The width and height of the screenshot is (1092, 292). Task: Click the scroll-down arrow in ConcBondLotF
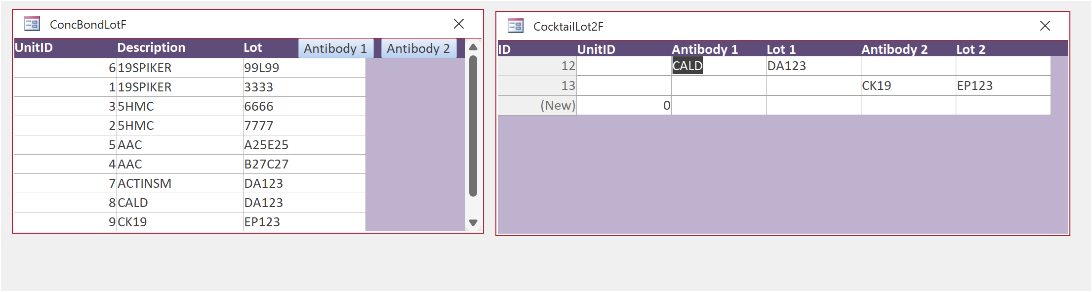click(x=473, y=222)
